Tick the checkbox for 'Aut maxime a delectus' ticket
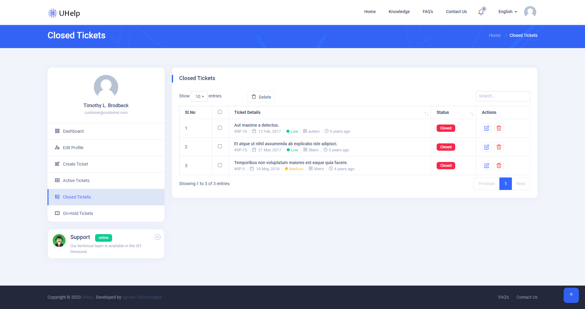Viewport: 585px width, 309px height. [220, 128]
